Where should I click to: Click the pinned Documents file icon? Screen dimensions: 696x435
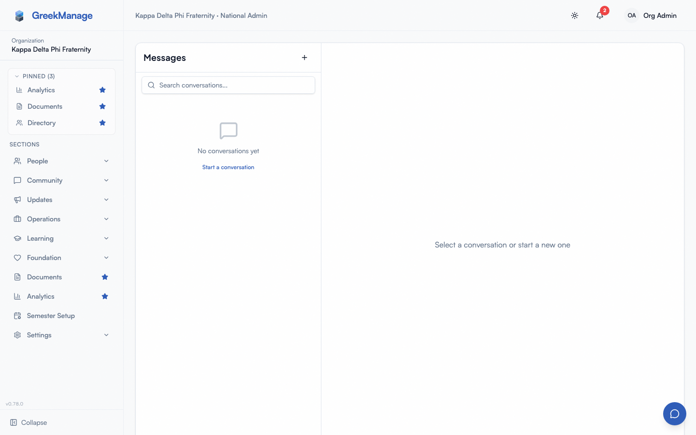pyautogui.click(x=19, y=106)
